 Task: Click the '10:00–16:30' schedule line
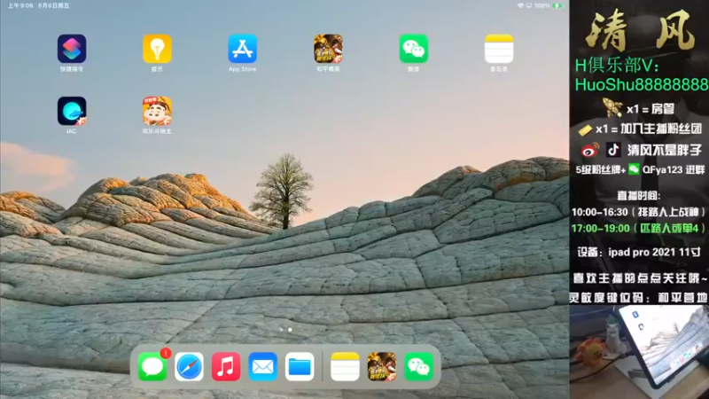tap(639, 212)
